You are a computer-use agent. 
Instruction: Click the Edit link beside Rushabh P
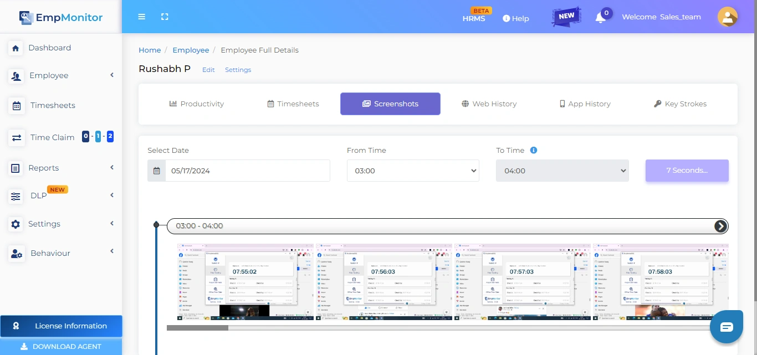coord(208,70)
